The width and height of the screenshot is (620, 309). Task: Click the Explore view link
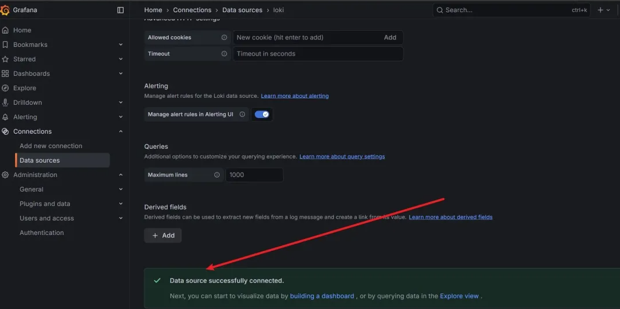459,296
